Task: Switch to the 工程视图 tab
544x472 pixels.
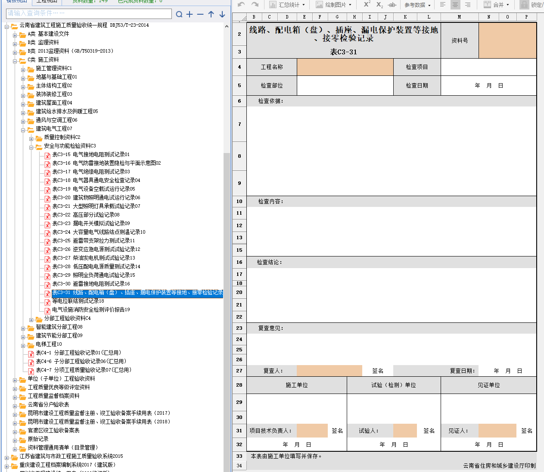Action: click(47, 1)
